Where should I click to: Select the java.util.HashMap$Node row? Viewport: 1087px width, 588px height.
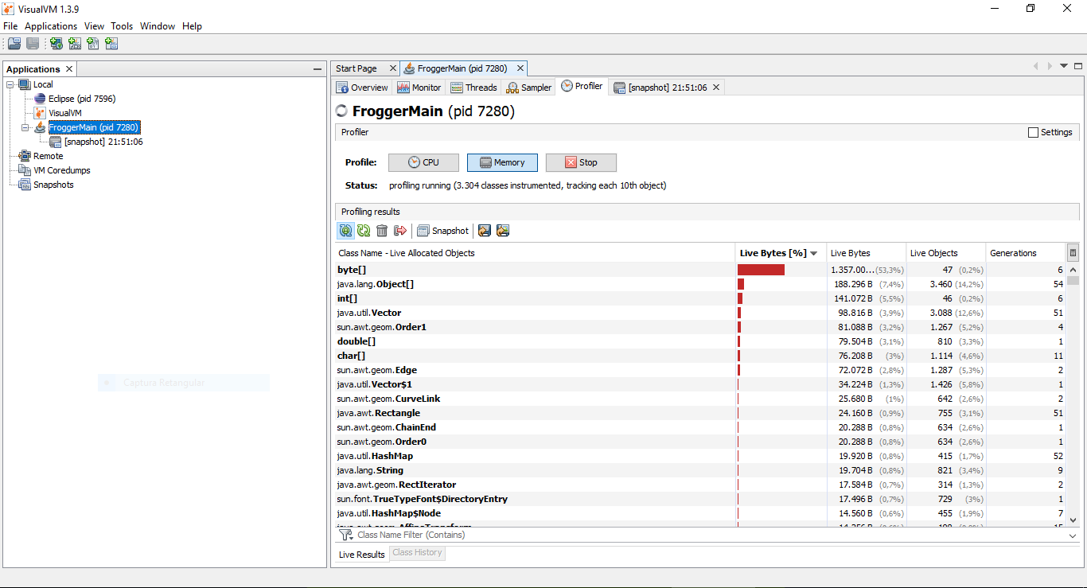tap(700, 513)
